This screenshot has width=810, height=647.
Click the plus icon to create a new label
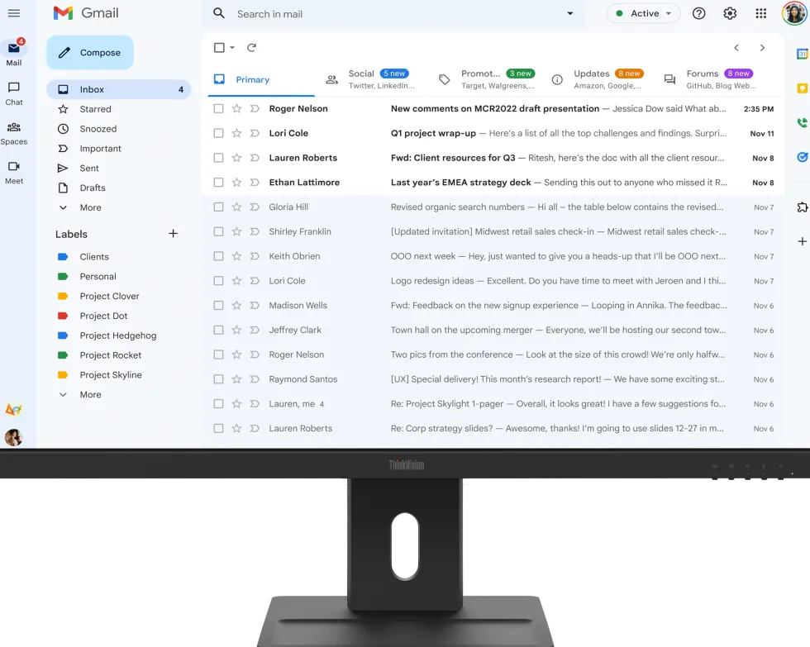pyautogui.click(x=173, y=234)
